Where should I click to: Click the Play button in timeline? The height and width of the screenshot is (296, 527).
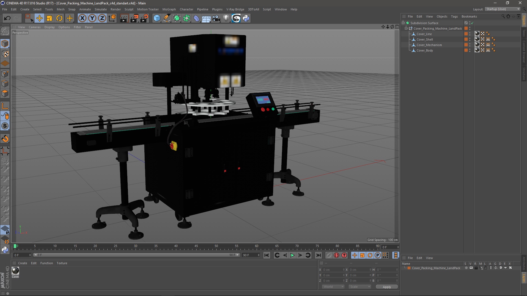pos(292,255)
